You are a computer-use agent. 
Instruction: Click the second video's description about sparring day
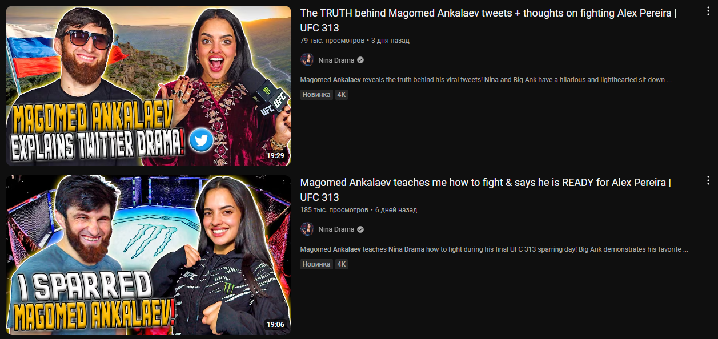coord(494,249)
